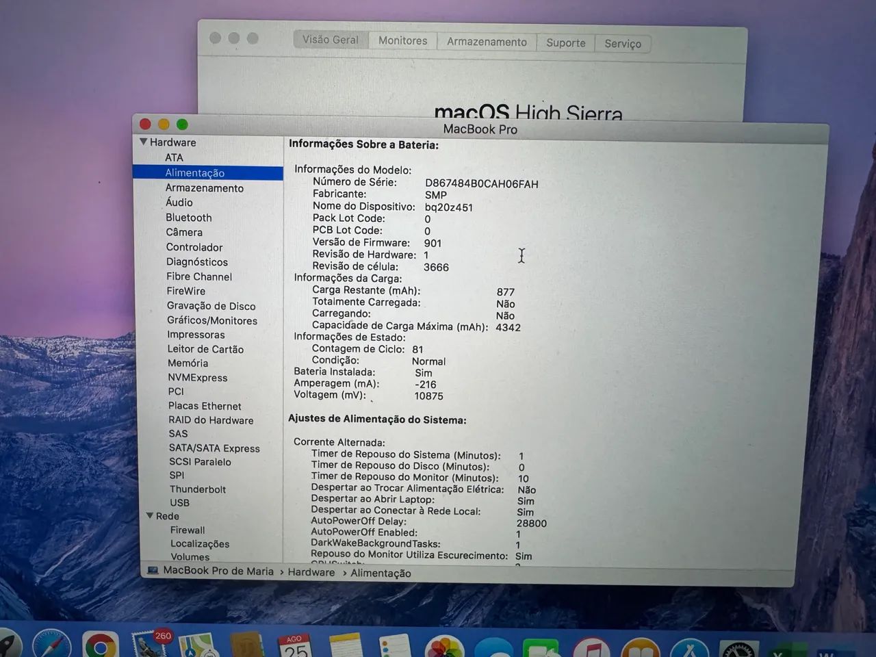Viewport: 876px width, 657px height.
Task: Select SCSI Paralelo in the sidebar
Action: [x=200, y=462]
